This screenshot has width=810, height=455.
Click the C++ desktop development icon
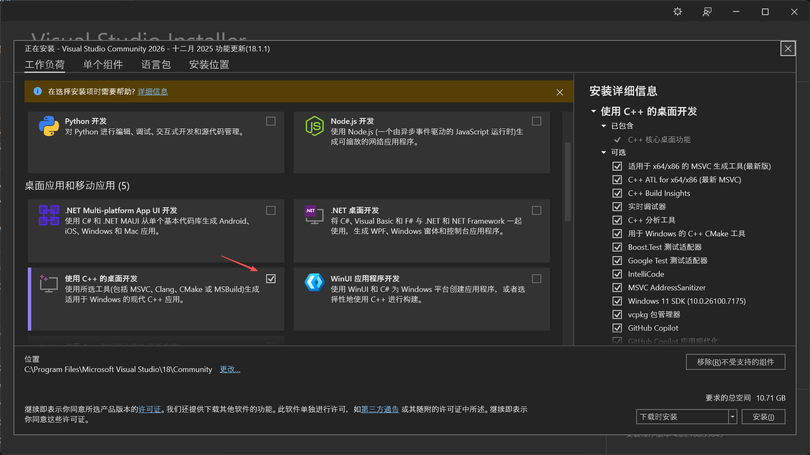point(49,284)
